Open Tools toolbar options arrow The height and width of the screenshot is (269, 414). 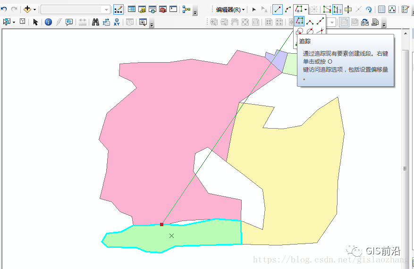[152, 25]
